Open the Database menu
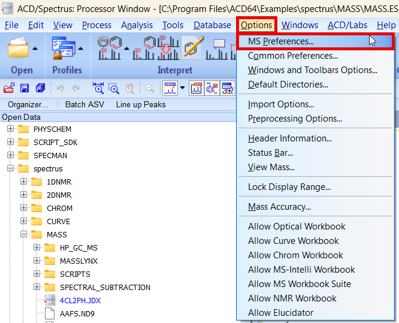 click(212, 25)
